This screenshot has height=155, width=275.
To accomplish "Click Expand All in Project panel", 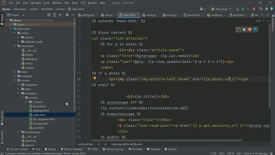I will click(x=55, y=15).
